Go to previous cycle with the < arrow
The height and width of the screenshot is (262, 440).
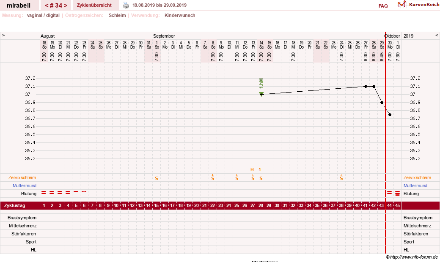pyautogui.click(x=47, y=5)
